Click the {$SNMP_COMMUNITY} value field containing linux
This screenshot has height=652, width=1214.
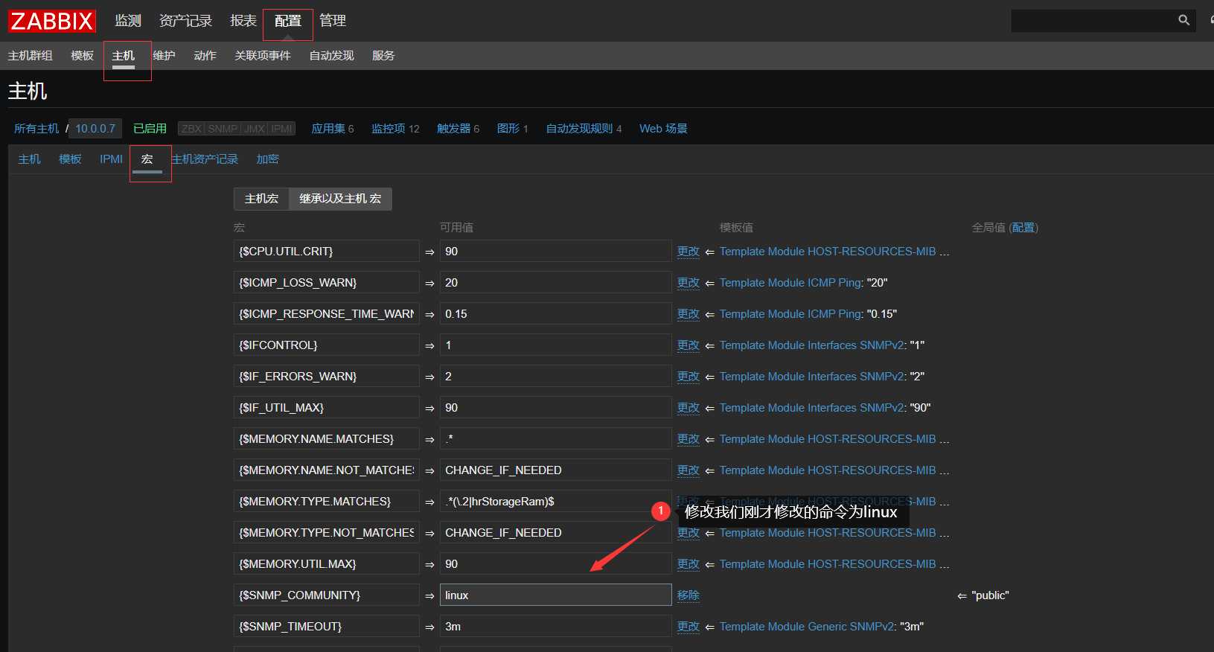(555, 595)
